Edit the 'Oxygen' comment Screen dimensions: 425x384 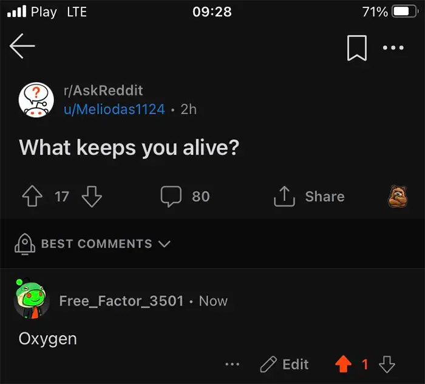pyautogui.click(x=284, y=365)
